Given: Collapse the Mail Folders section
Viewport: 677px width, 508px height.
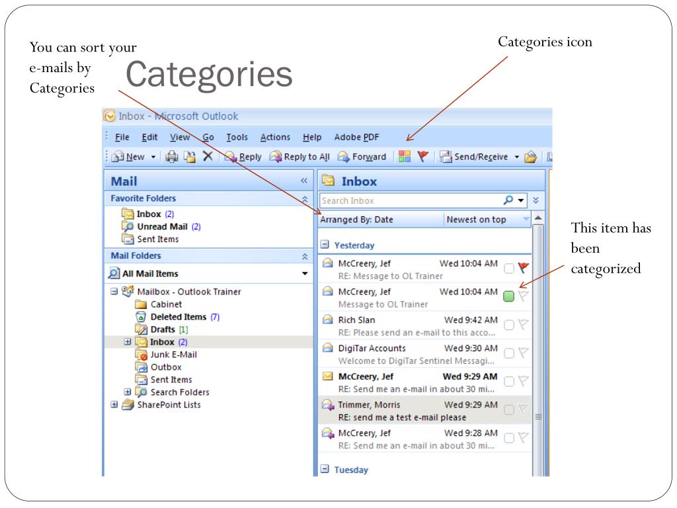Looking at the screenshot, I should point(305,256).
